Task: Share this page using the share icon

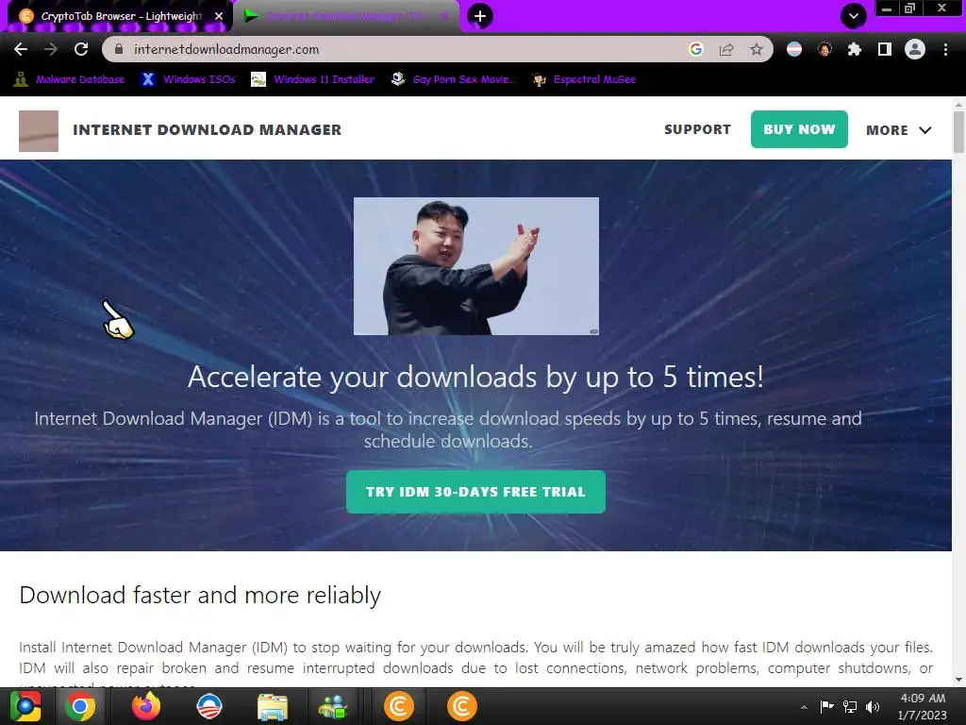Action: tap(726, 49)
